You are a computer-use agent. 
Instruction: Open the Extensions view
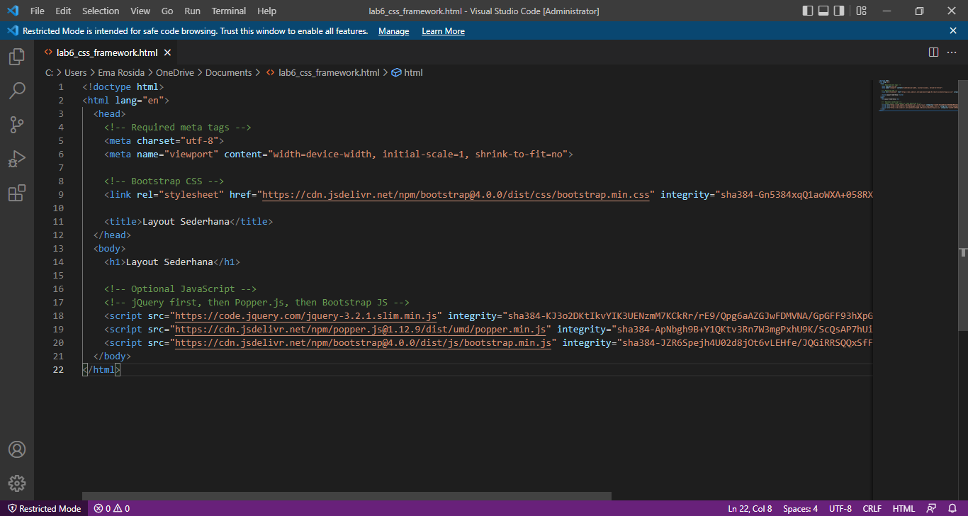click(17, 193)
